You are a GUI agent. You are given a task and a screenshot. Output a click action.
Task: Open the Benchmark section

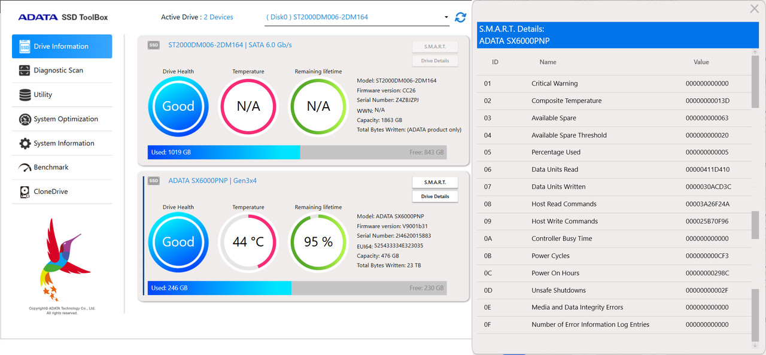tap(62, 168)
